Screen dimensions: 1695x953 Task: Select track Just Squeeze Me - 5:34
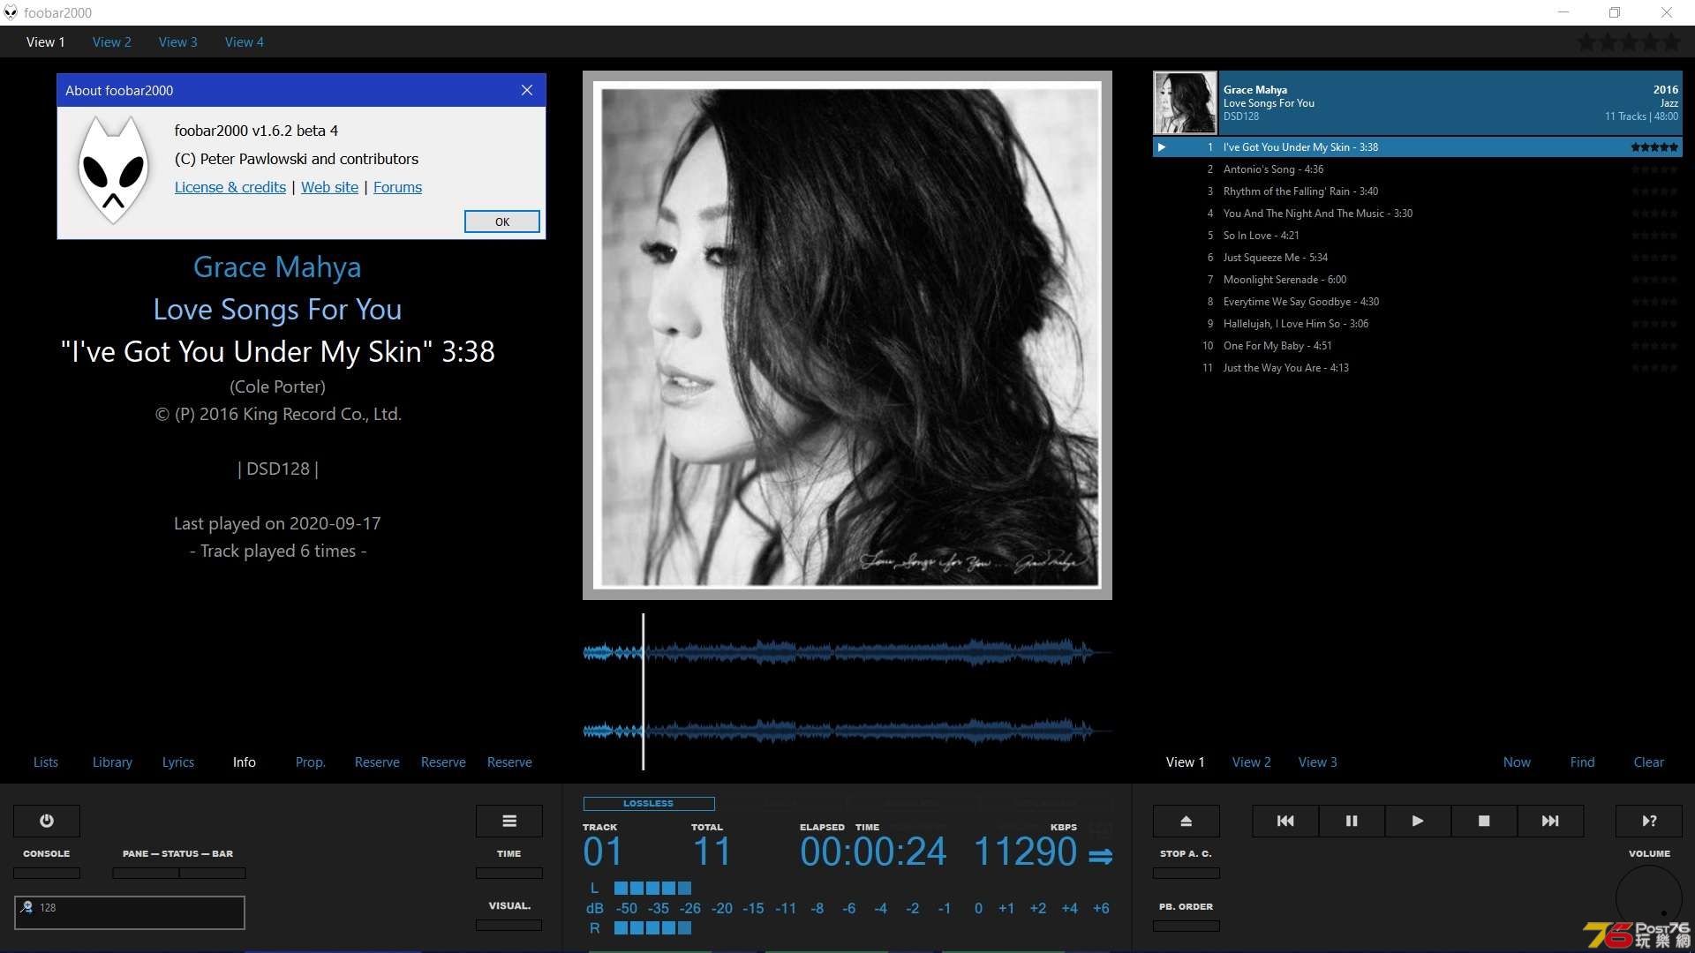[x=1417, y=258]
